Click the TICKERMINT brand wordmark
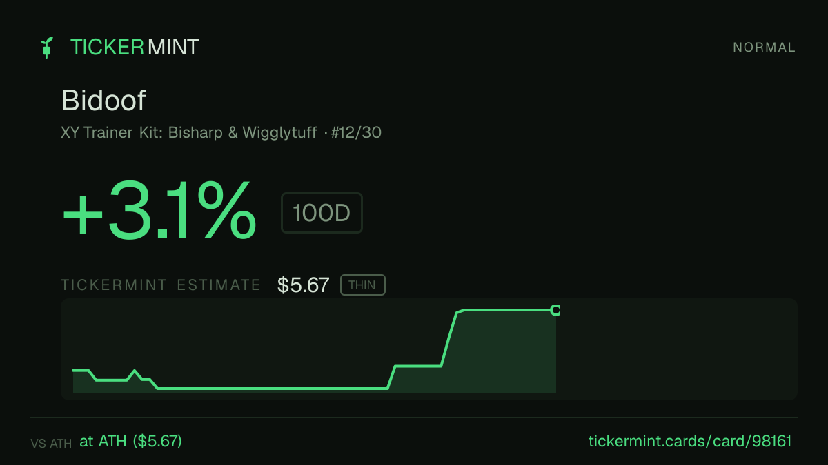Screen dimensions: 828x465 click(135, 48)
